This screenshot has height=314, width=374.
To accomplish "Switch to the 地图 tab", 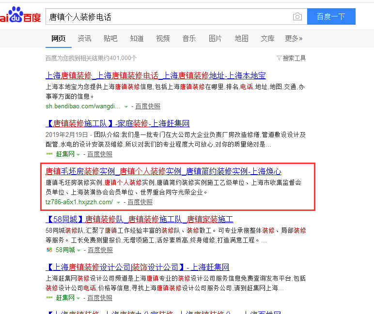I will (x=241, y=38).
